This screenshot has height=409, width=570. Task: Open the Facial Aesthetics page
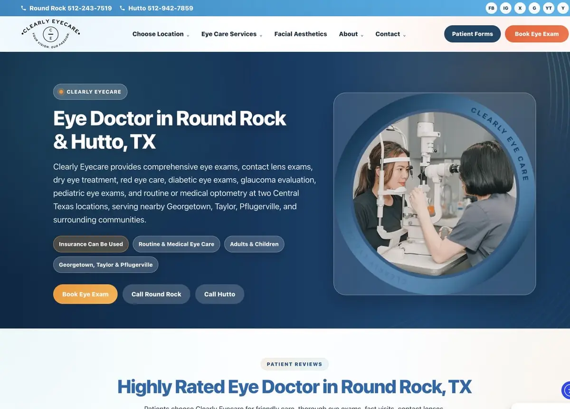pos(301,34)
